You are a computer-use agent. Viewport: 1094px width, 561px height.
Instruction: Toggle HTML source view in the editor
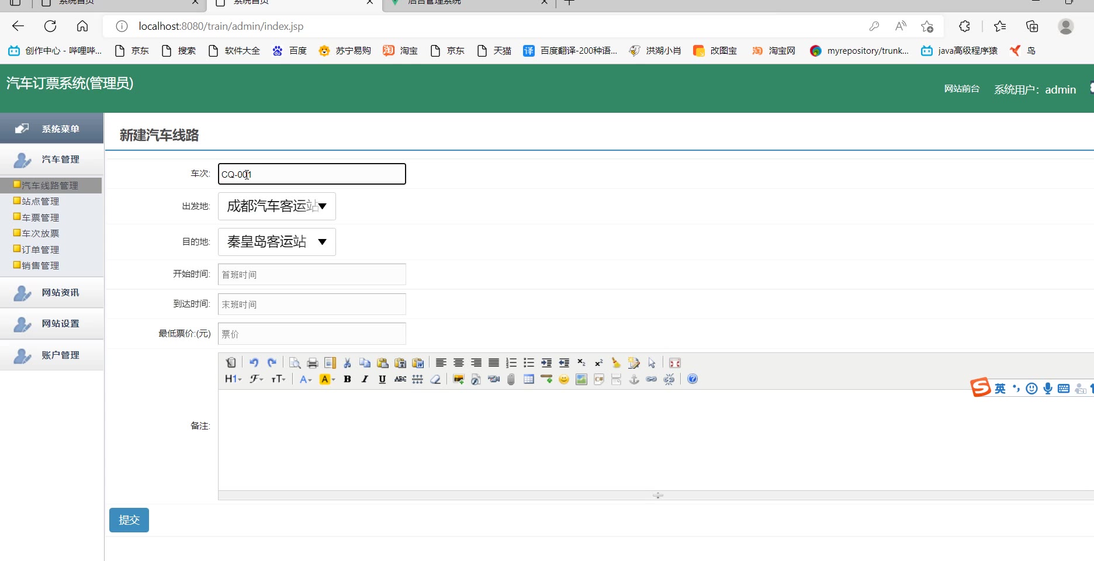point(231,363)
